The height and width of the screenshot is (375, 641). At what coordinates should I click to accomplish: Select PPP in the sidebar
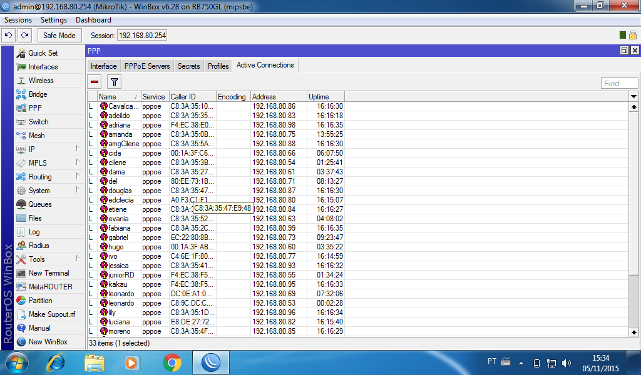(x=49, y=108)
